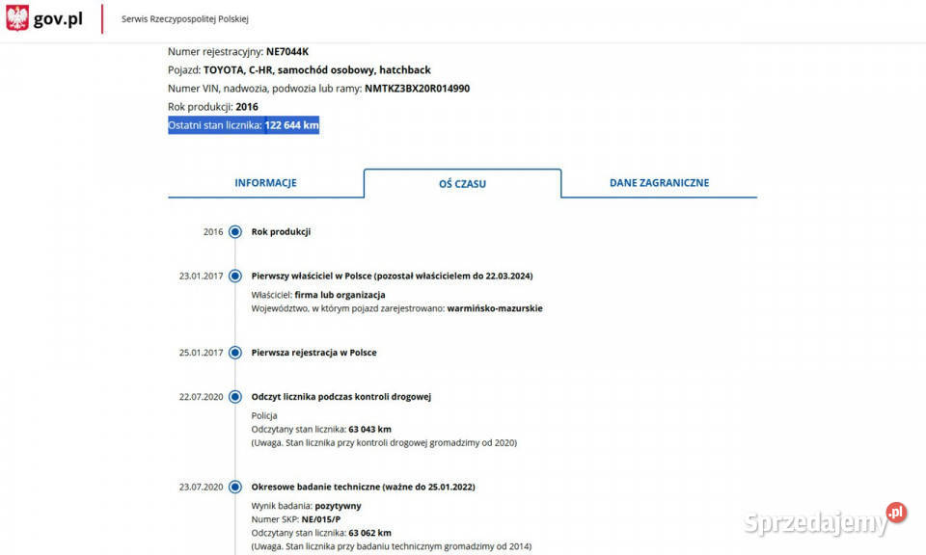Open the gov.pl home link
This screenshot has height=555, width=926.
(60, 19)
